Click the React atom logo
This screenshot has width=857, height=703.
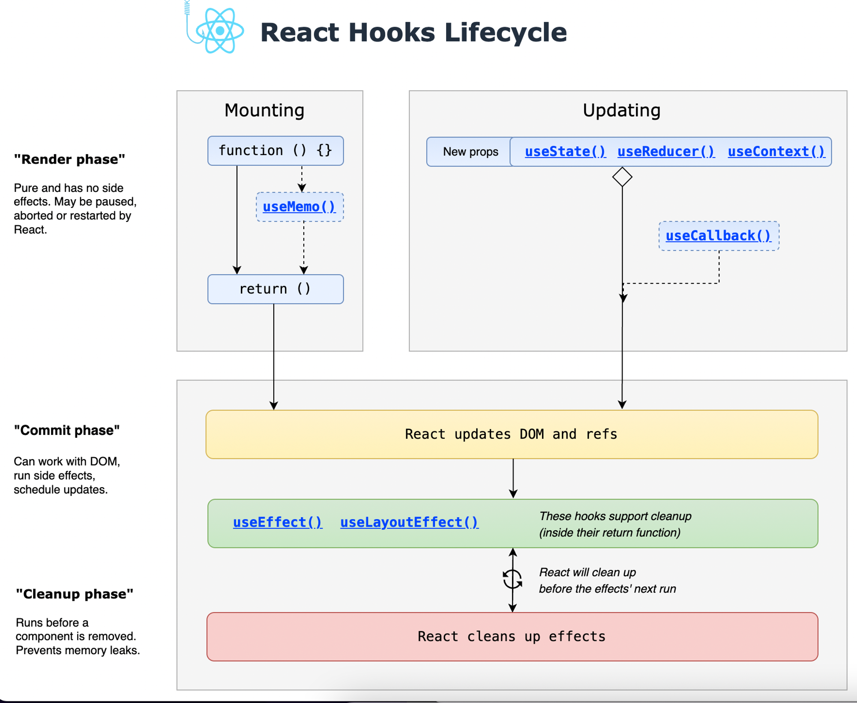220,31
